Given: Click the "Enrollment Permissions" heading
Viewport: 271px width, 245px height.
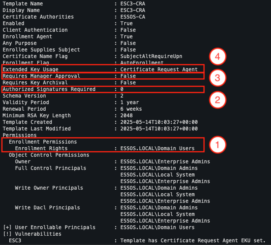Looking at the screenshot, I should click(x=43, y=142).
